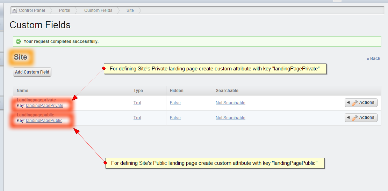Image resolution: width=388 pixels, height=191 pixels.
Task: Click the Control Panel breadcrumb icon
Action: [x=14, y=10]
